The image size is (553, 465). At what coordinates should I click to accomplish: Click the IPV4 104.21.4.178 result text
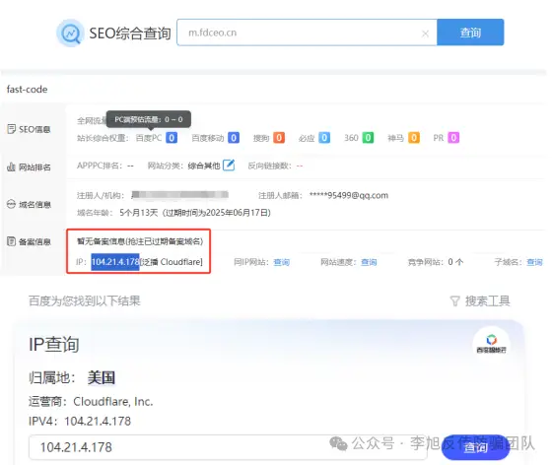coord(80,422)
